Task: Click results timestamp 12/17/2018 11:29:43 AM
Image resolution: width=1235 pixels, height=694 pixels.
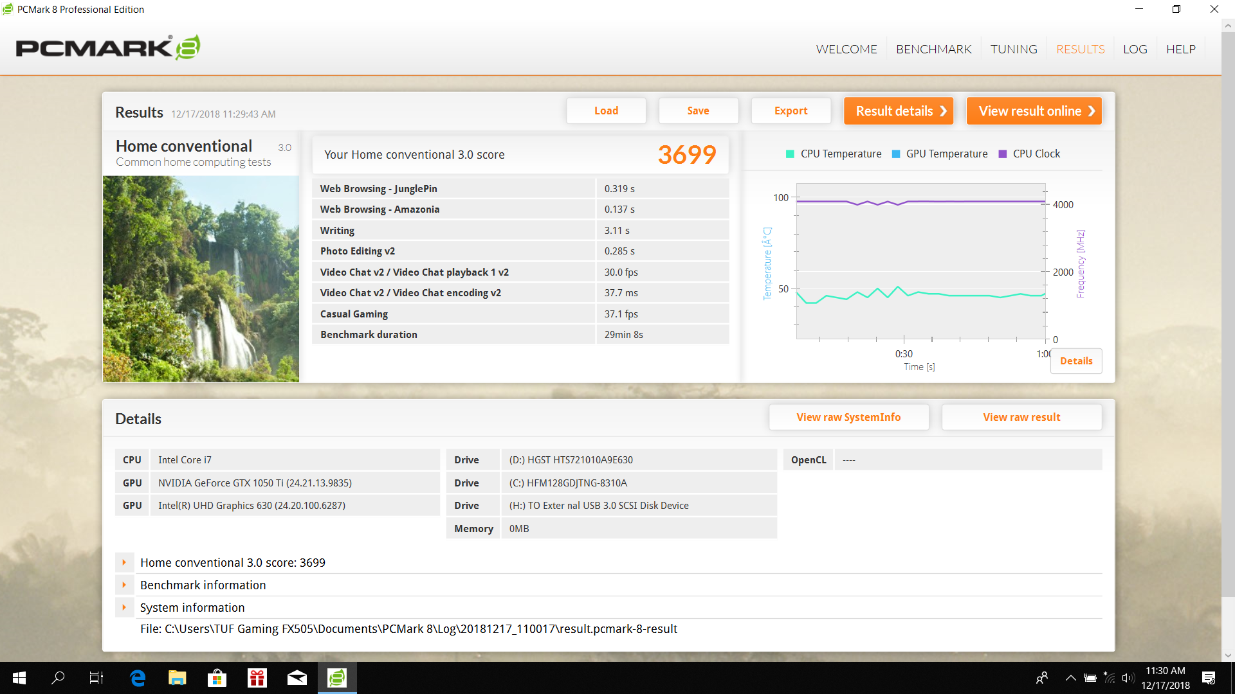Action: click(223, 114)
